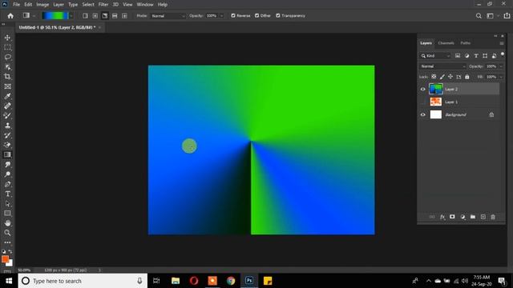Select the Path Selection tool
The image size is (513, 288).
click(x=7, y=204)
